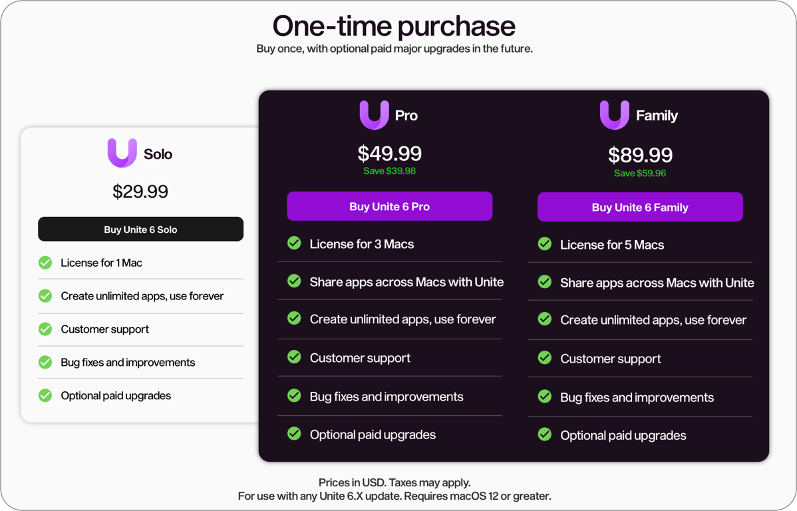This screenshot has height=511, width=797.
Task: Click the checkmark beside License for 3 Macs
Action: (x=294, y=244)
